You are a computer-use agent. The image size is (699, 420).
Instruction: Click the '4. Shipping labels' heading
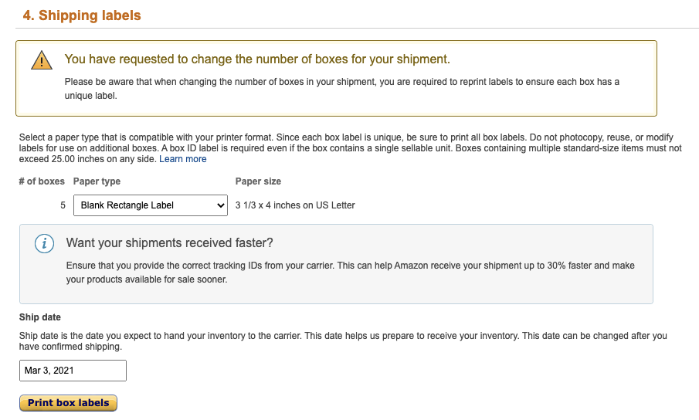coord(82,15)
